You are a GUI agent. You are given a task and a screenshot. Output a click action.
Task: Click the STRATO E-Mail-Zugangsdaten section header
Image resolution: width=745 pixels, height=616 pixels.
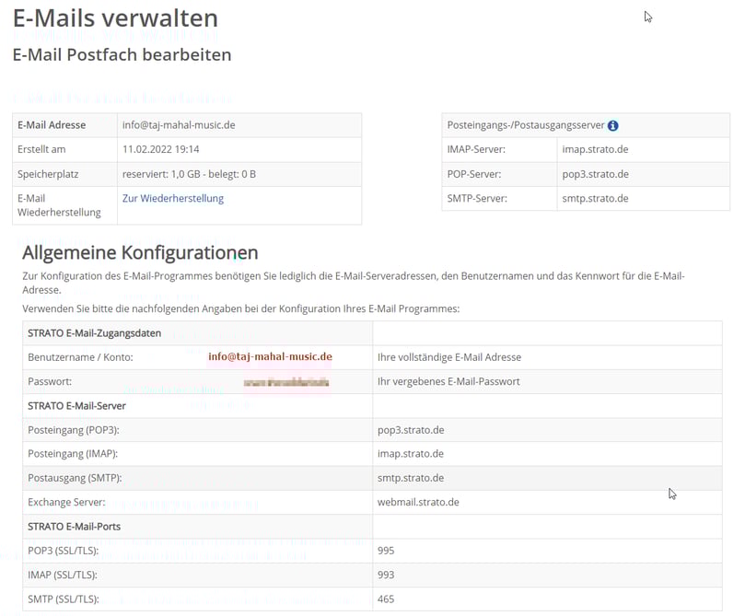(95, 332)
